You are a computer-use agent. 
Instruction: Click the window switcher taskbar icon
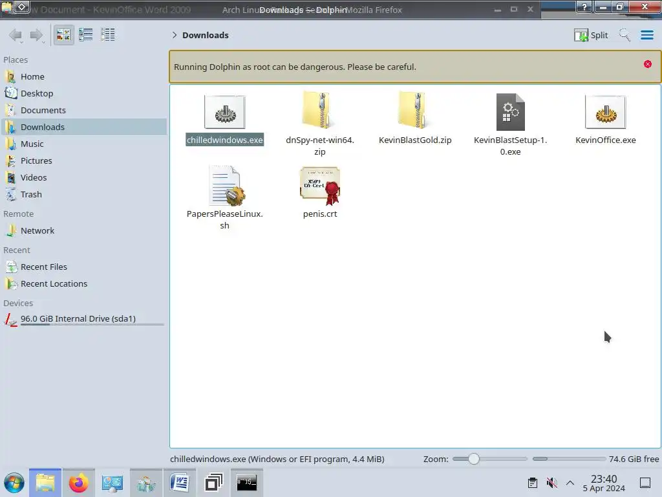[213, 483]
